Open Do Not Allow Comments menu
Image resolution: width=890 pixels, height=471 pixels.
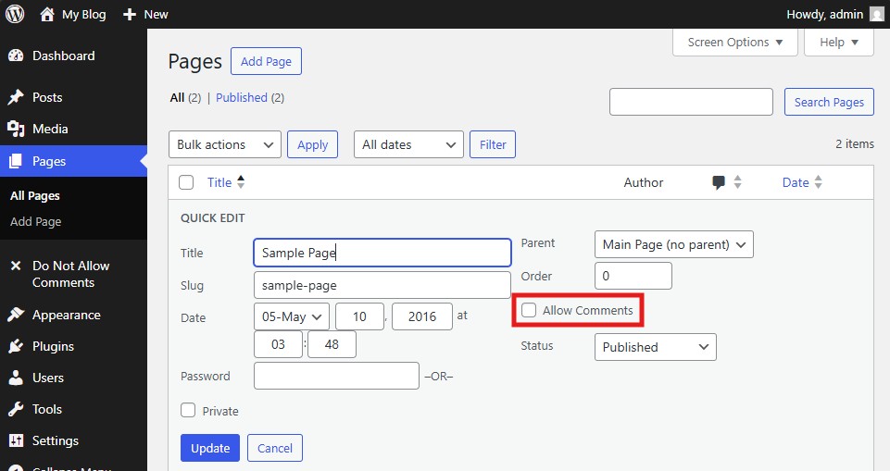(73, 274)
